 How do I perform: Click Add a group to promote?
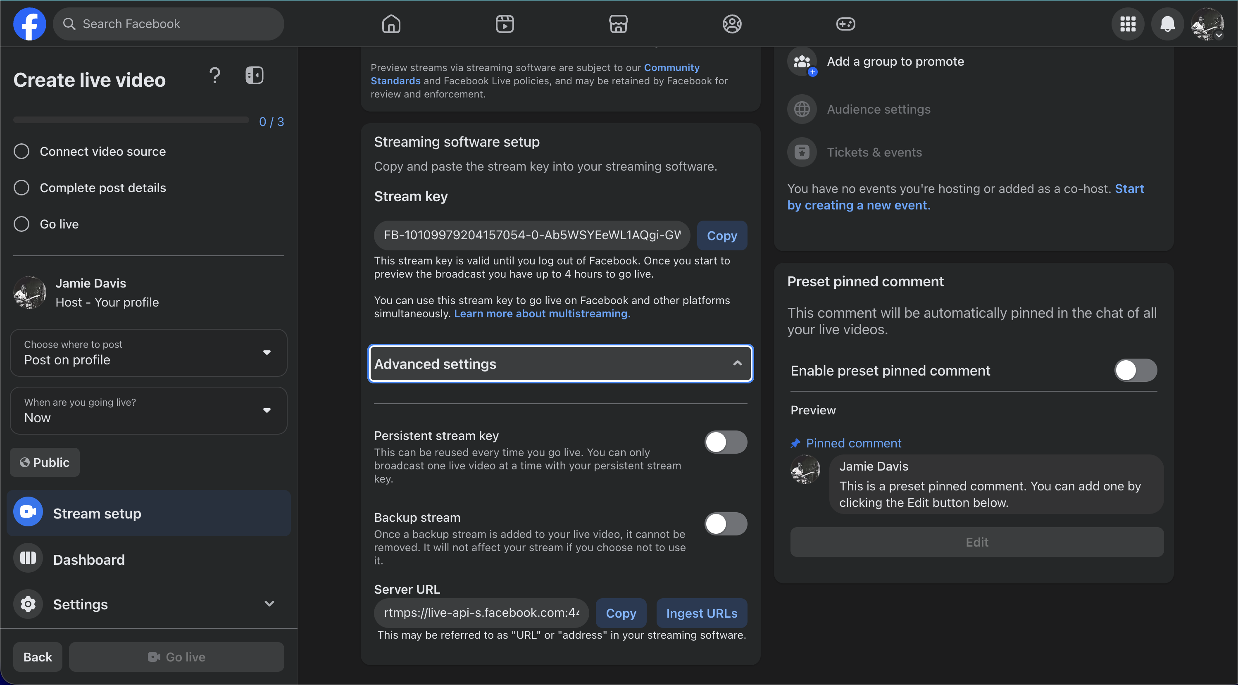point(895,62)
